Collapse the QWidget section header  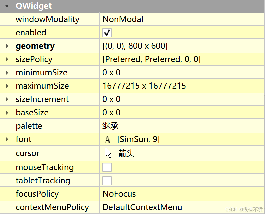pyautogui.click(x=7, y=6)
